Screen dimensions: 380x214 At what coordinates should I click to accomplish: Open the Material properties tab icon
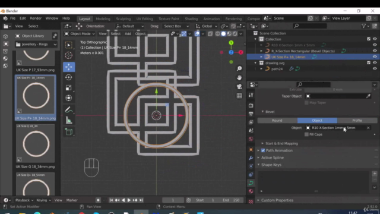(251, 191)
